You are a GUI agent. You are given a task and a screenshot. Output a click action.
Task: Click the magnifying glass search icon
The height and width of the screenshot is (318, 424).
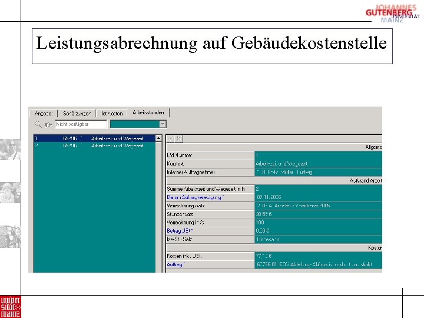tap(38, 124)
